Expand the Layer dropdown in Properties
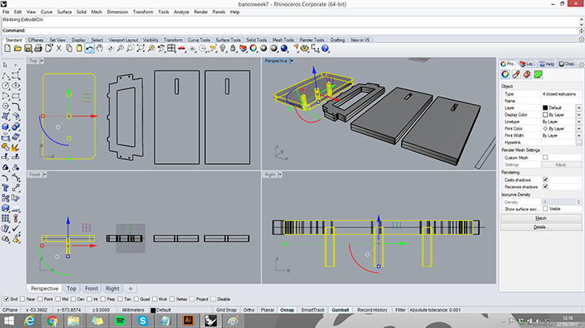The width and height of the screenshot is (585, 328). point(578,108)
